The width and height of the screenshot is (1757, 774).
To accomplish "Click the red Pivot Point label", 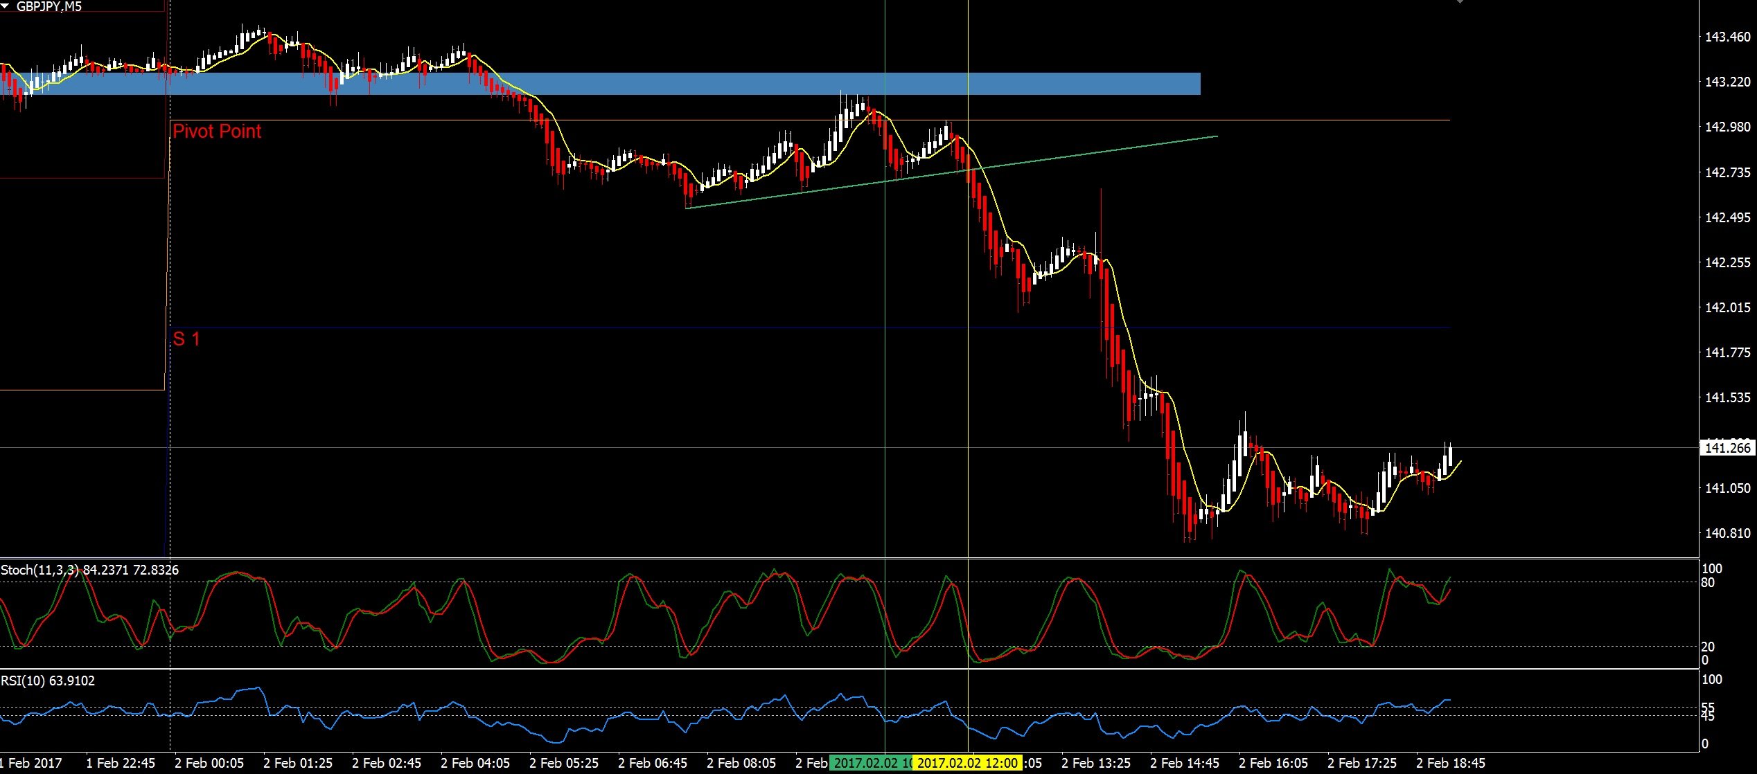I will click(217, 132).
